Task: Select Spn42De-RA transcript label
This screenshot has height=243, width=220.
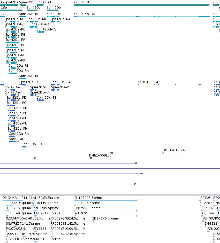Action: click(x=60, y=19)
